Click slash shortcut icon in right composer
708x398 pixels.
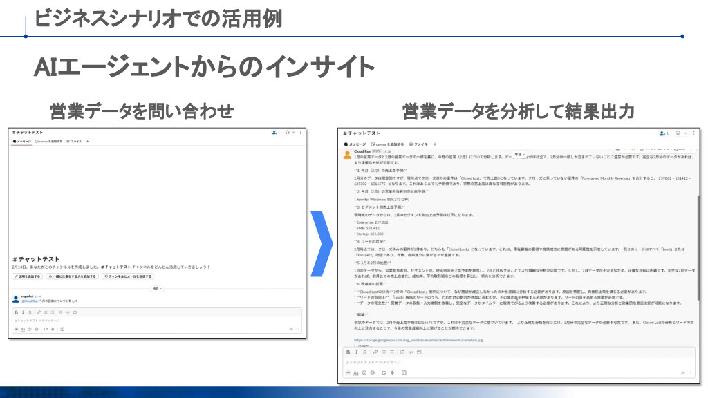(x=404, y=372)
